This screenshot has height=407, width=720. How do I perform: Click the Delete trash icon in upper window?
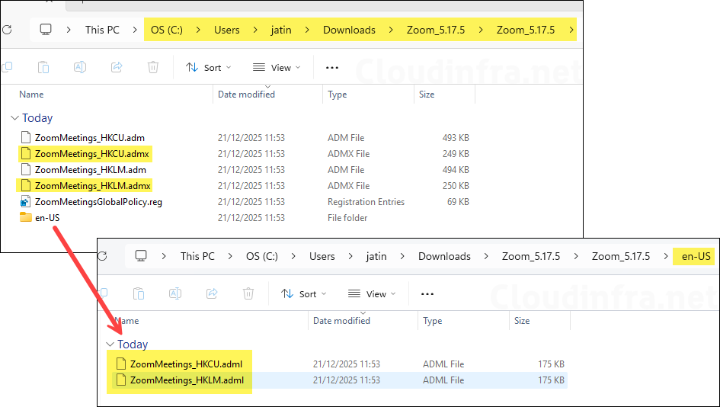153,68
